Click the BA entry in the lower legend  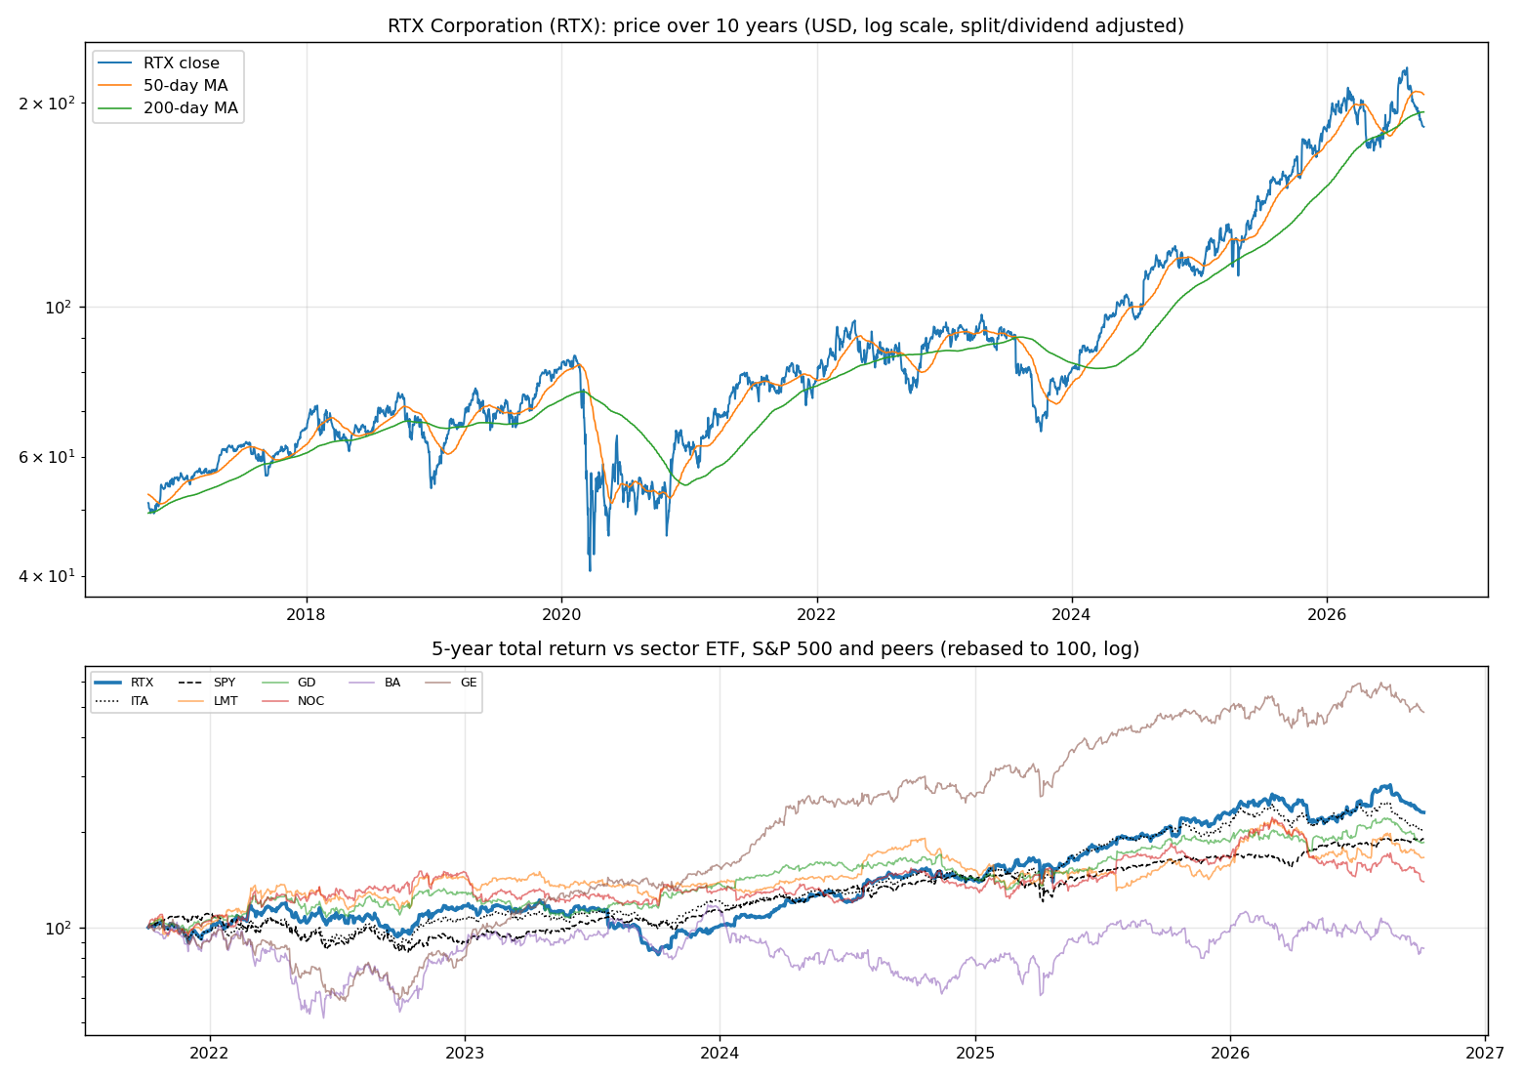tap(375, 683)
